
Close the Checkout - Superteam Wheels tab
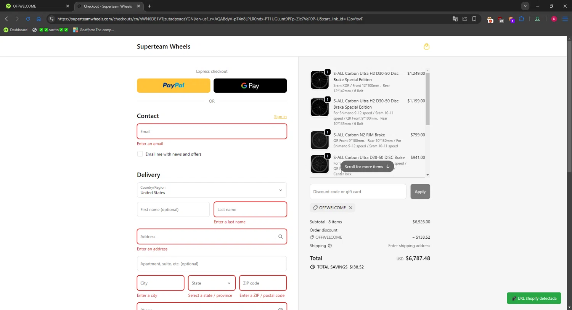pyautogui.click(x=138, y=6)
